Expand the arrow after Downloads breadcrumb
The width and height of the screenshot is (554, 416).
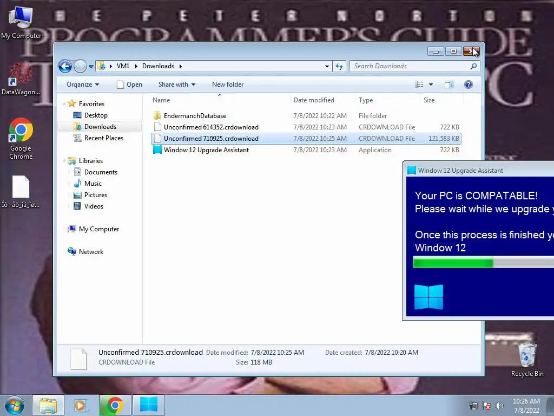[180, 66]
